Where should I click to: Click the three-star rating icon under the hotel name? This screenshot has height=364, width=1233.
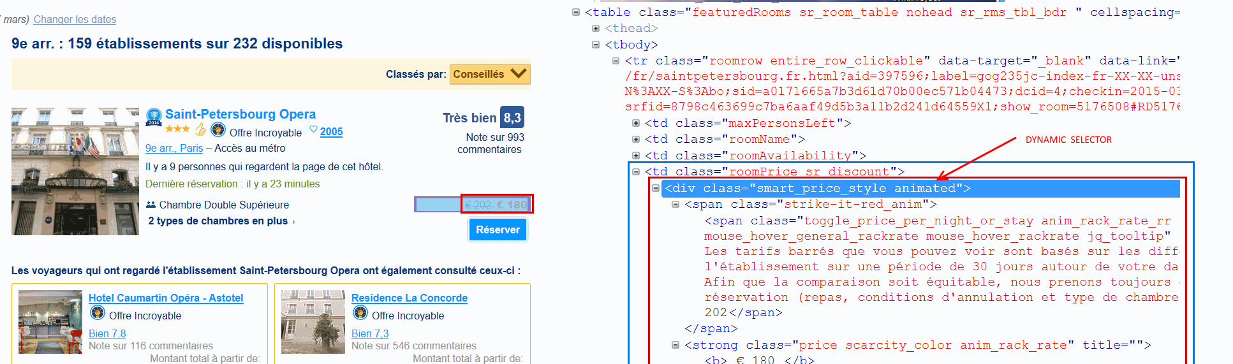[x=177, y=129]
